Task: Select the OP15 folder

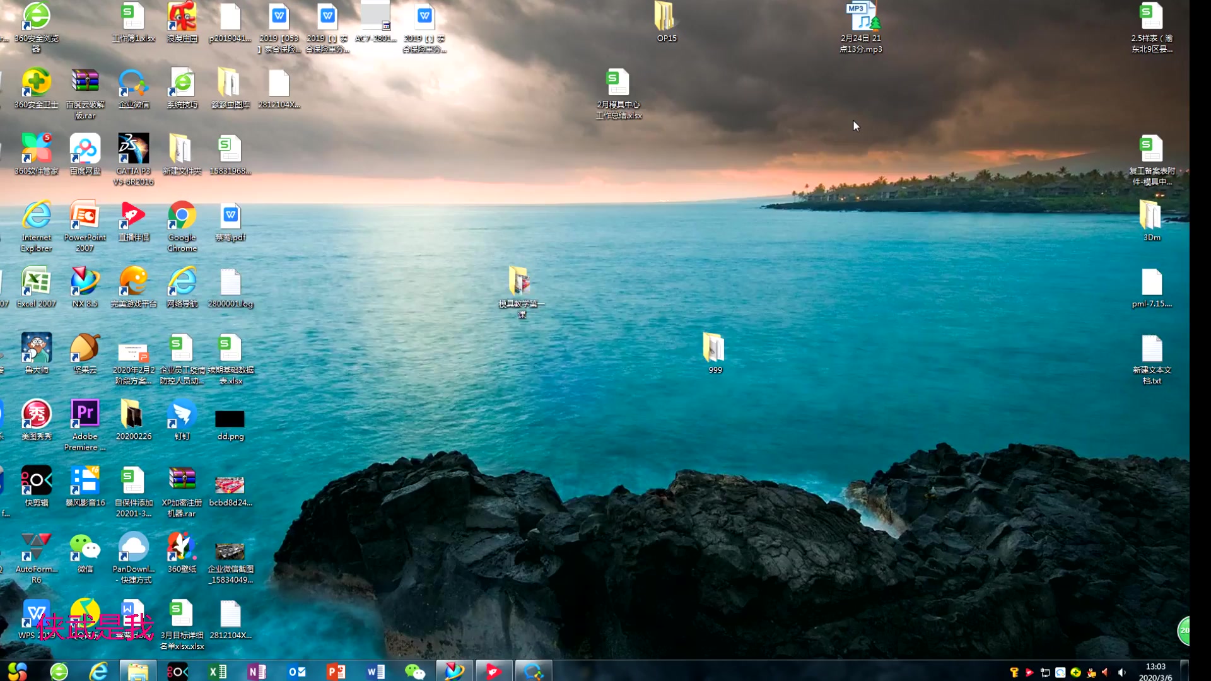Action: click(x=667, y=22)
